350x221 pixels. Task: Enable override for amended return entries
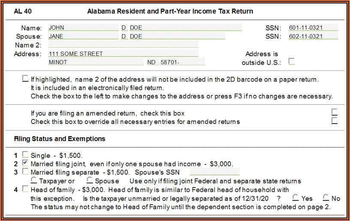(335, 121)
